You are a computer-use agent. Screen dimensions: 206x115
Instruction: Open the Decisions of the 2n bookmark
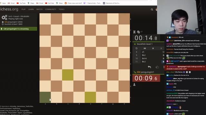[111, 3]
